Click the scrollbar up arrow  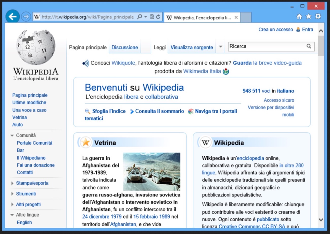point(321,31)
